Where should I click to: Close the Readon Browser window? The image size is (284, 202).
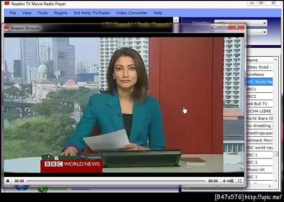point(237,27)
